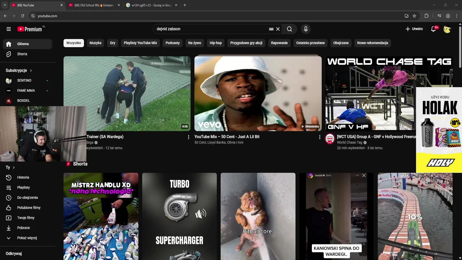
Task: Open Kaniowski spina do Wardegi short
Action: (336, 216)
